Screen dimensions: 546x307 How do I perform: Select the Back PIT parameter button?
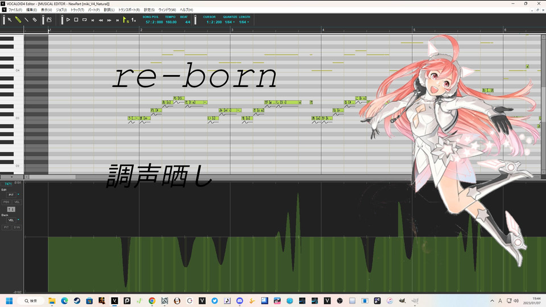6,227
